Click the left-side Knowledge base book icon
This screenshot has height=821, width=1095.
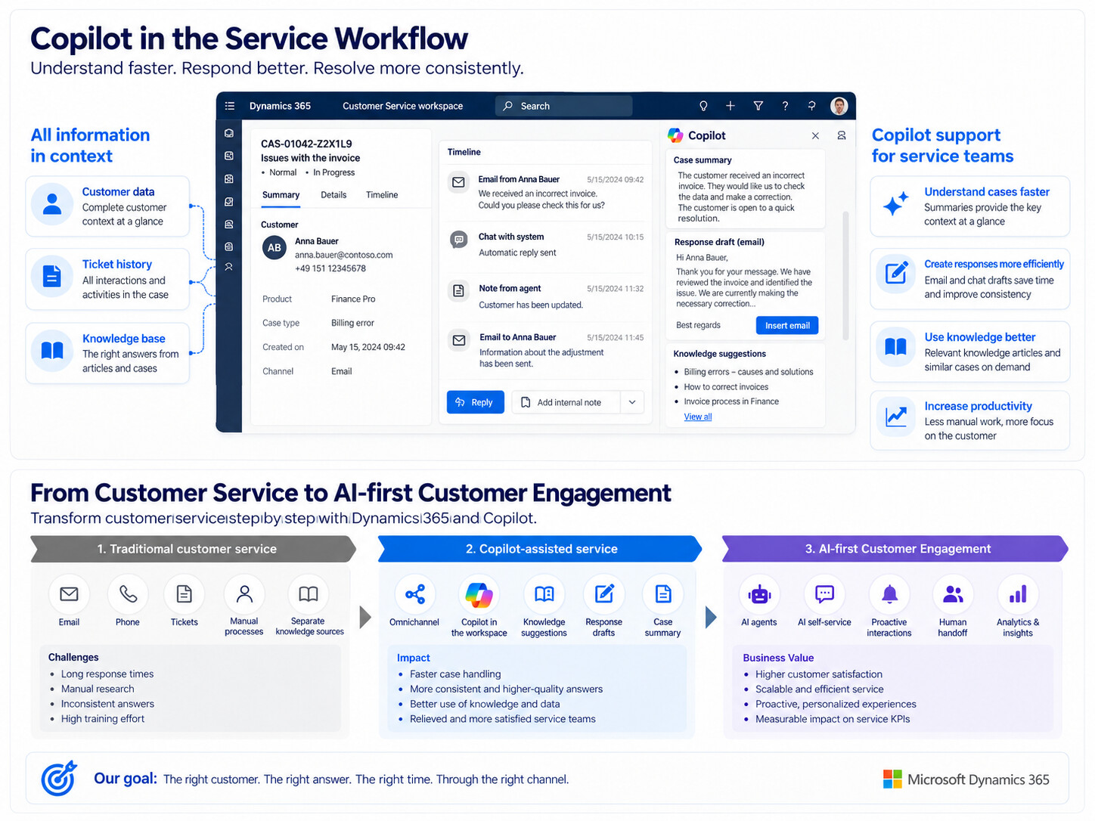(x=52, y=350)
